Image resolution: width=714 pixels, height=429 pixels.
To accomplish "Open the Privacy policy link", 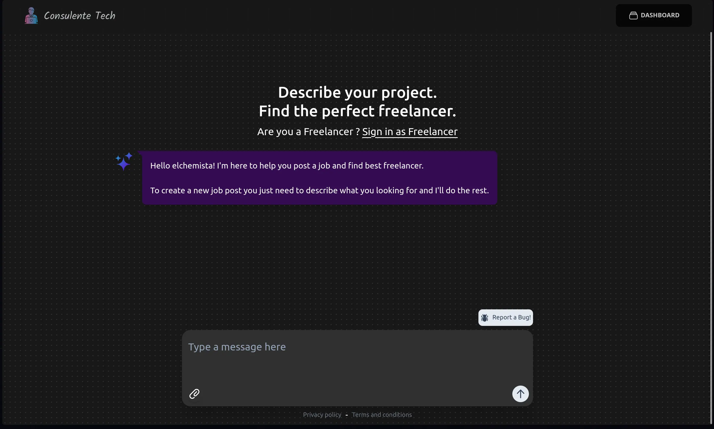I will [x=322, y=415].
